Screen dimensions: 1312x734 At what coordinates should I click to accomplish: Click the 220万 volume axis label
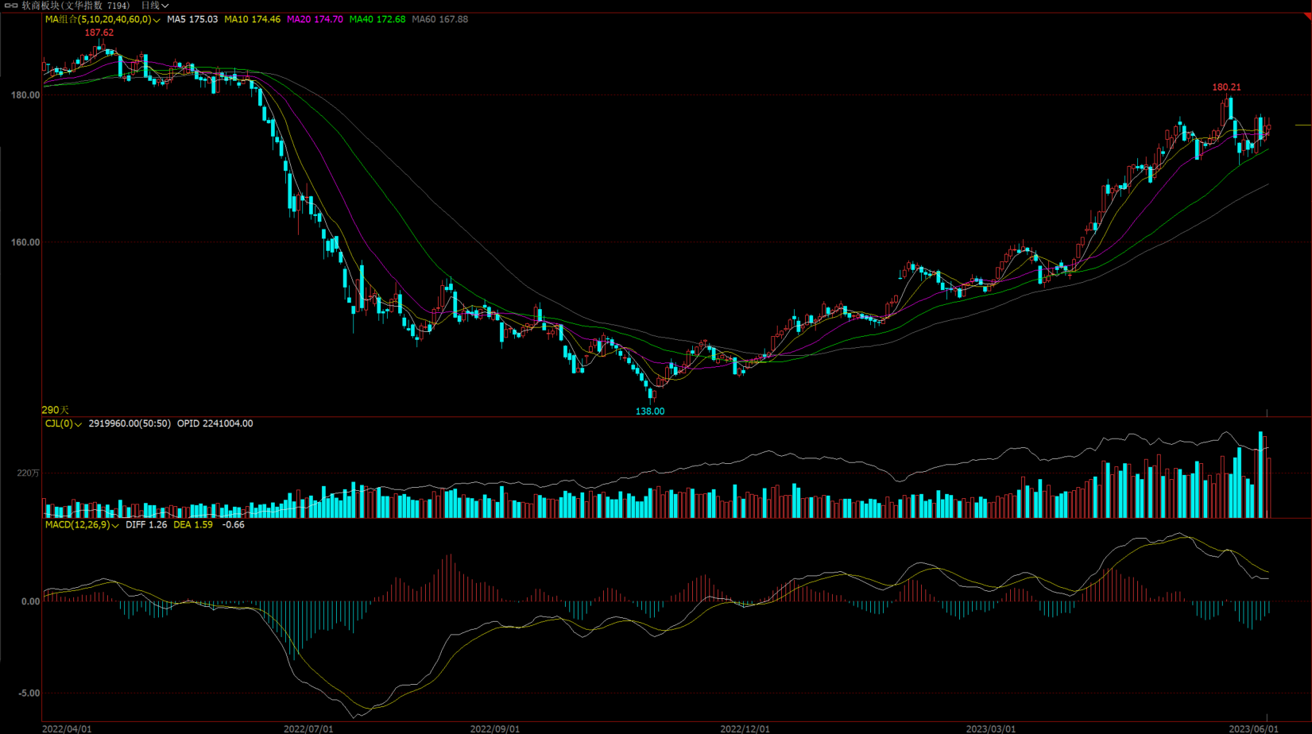pyautogui.click(x=28, y=473)
